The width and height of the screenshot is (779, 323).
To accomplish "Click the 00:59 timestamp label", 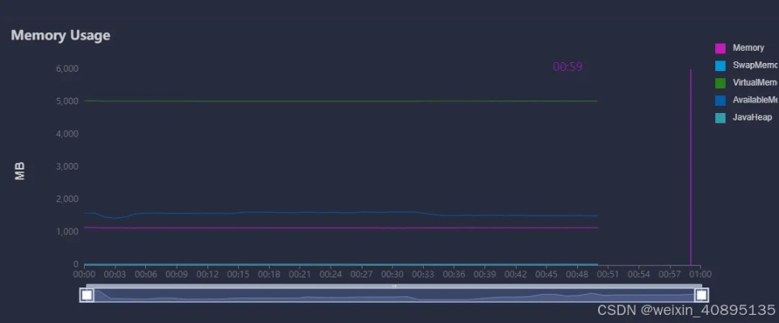I will click(x=567, y=67).
